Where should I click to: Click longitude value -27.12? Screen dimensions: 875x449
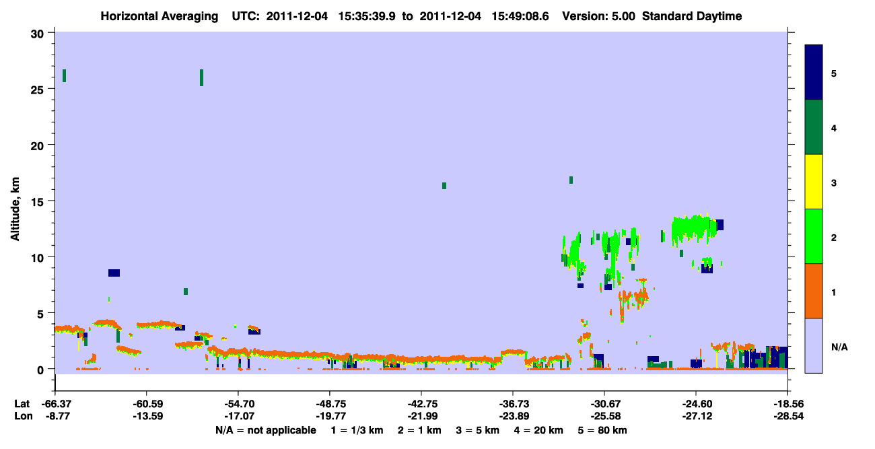coord(696,416)
